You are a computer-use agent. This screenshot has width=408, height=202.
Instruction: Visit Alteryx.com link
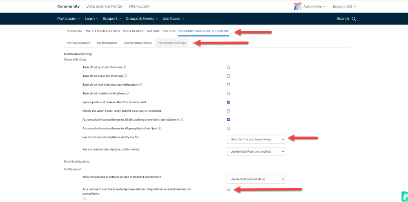tap(139, 7)
